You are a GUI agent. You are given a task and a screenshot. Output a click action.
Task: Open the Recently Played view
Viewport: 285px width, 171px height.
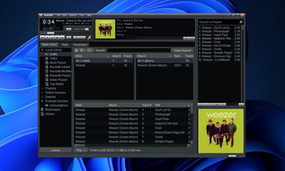[x=60, y=76]
